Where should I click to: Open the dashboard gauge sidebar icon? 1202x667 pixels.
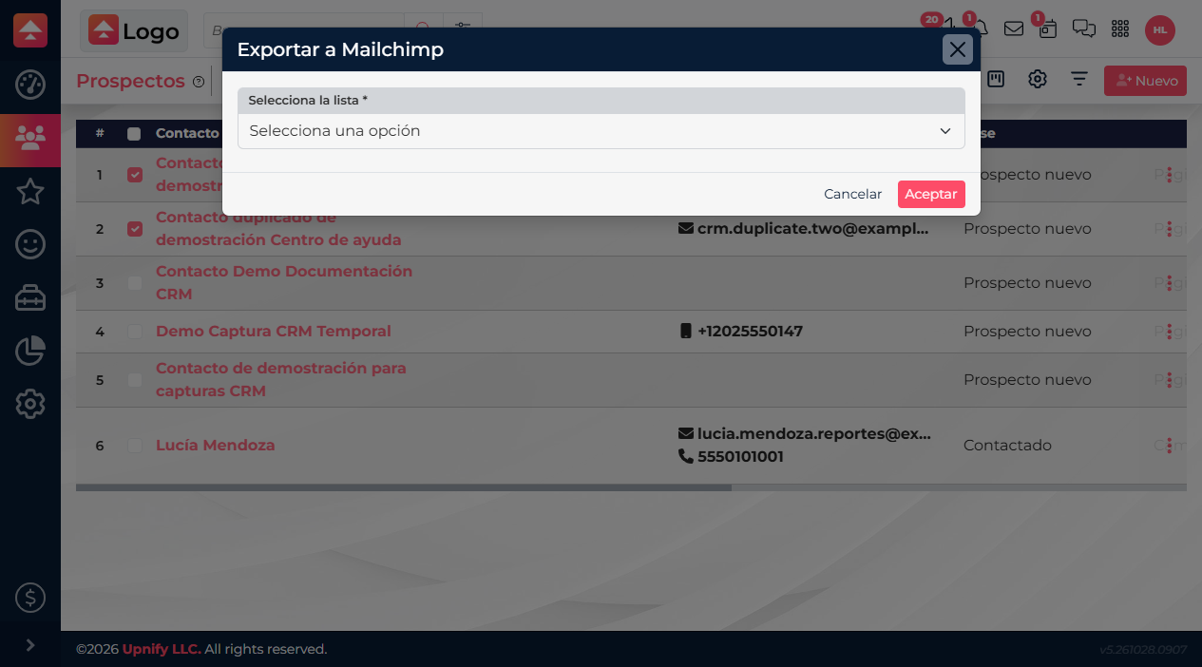click(30, 85)
